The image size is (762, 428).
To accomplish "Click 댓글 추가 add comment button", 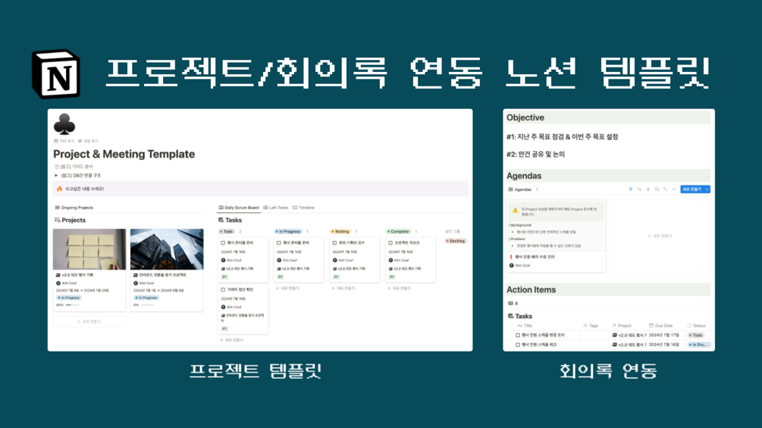I will pyautogui.click(x=88, y=141).
